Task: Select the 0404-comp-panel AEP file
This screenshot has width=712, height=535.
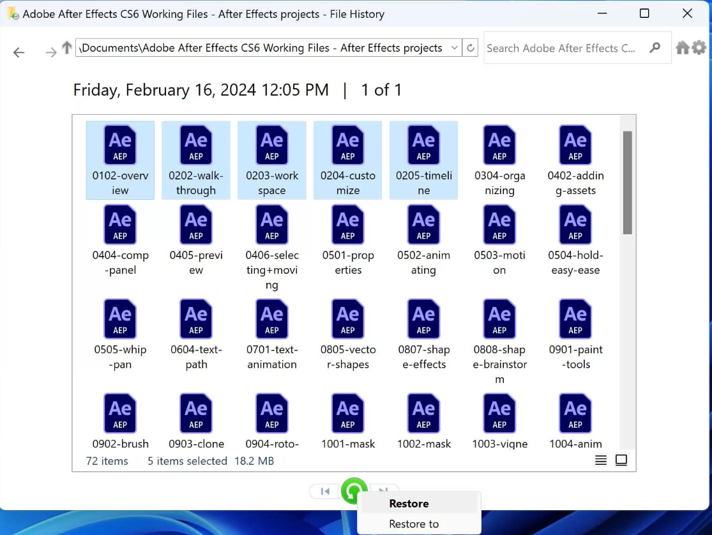Action: pos(120,240)
